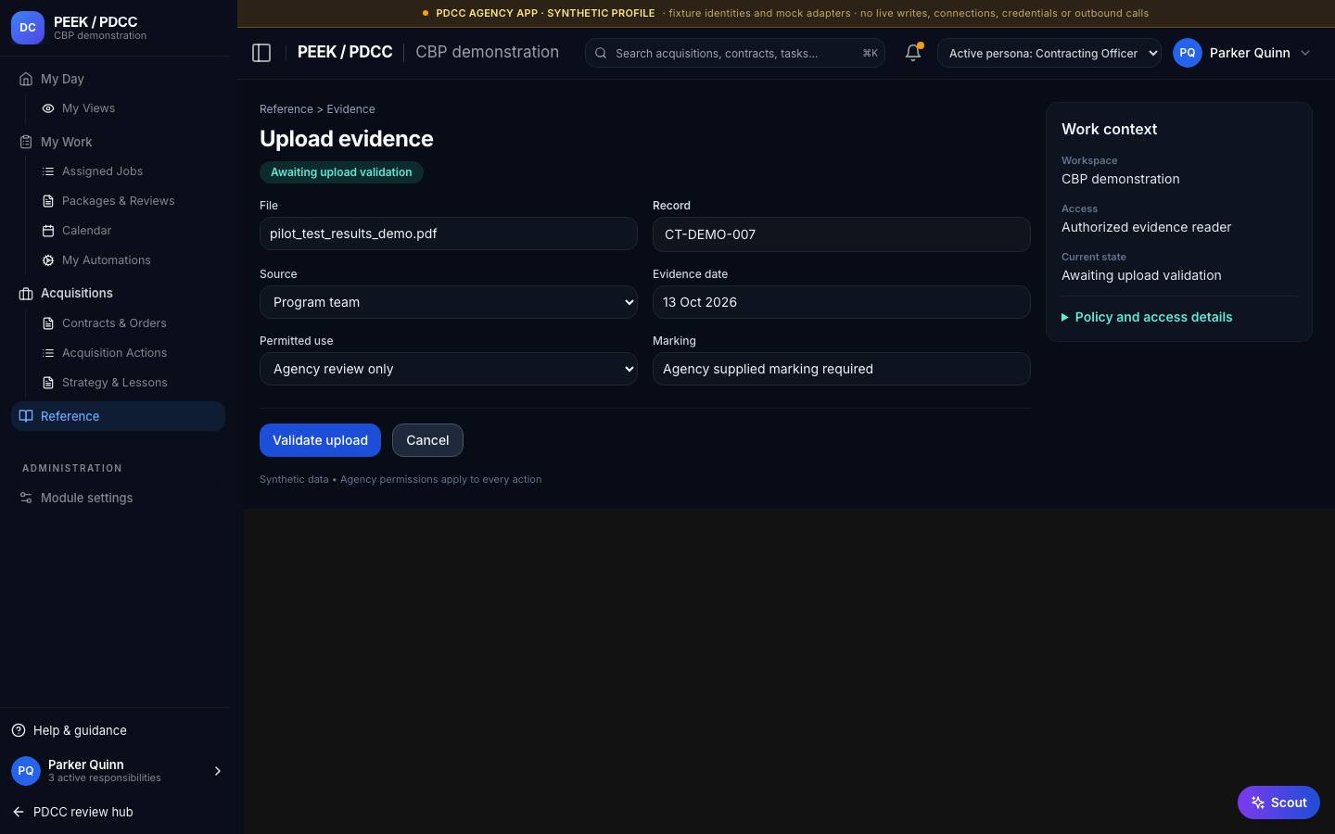The image size is (1335, 834).
Task: Navigate to Strategy & Lessons
Action: 114,383
